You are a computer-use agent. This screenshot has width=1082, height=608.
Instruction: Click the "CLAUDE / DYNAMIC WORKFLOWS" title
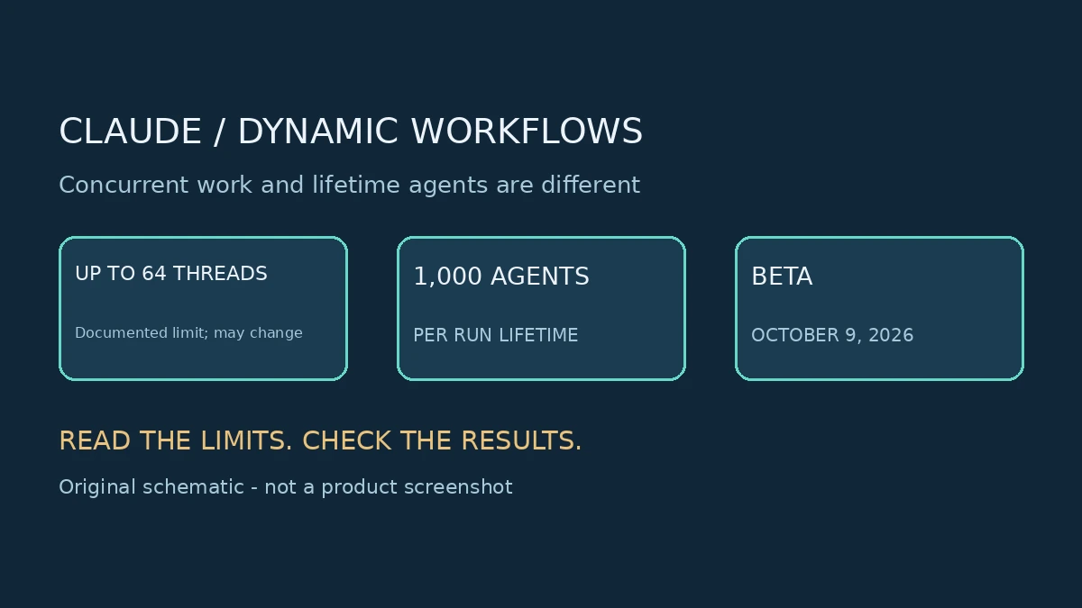pos(351,132)
